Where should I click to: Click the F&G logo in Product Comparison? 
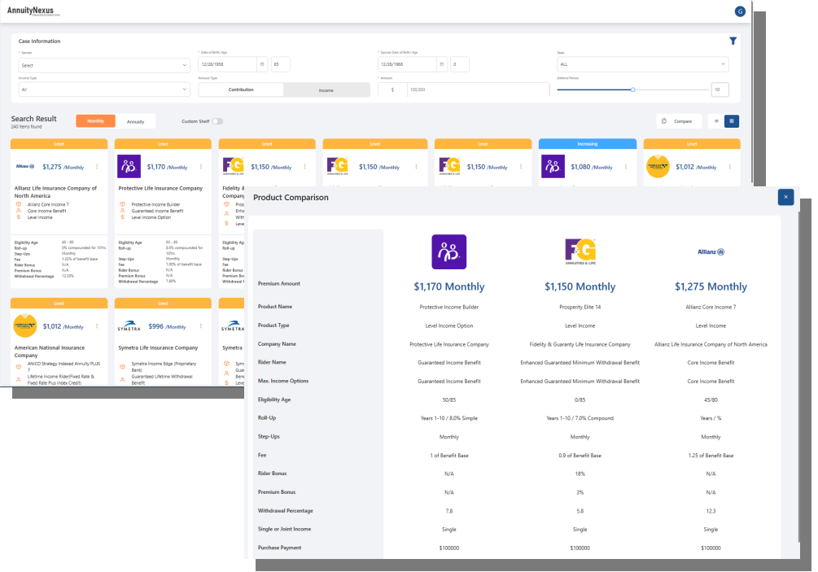[580, 252]
